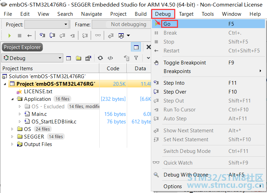Open the breakpoint toolbar dropdown arrow
Image resolution: width=267 pixels, height=193 pixels.
(x=129, y=36)
